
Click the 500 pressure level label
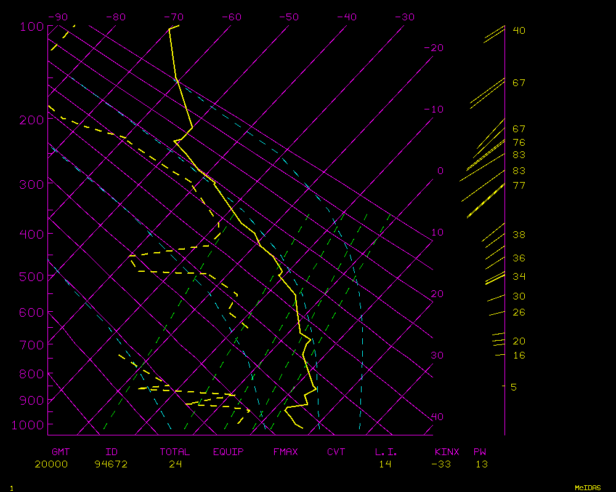pos(30,277)
